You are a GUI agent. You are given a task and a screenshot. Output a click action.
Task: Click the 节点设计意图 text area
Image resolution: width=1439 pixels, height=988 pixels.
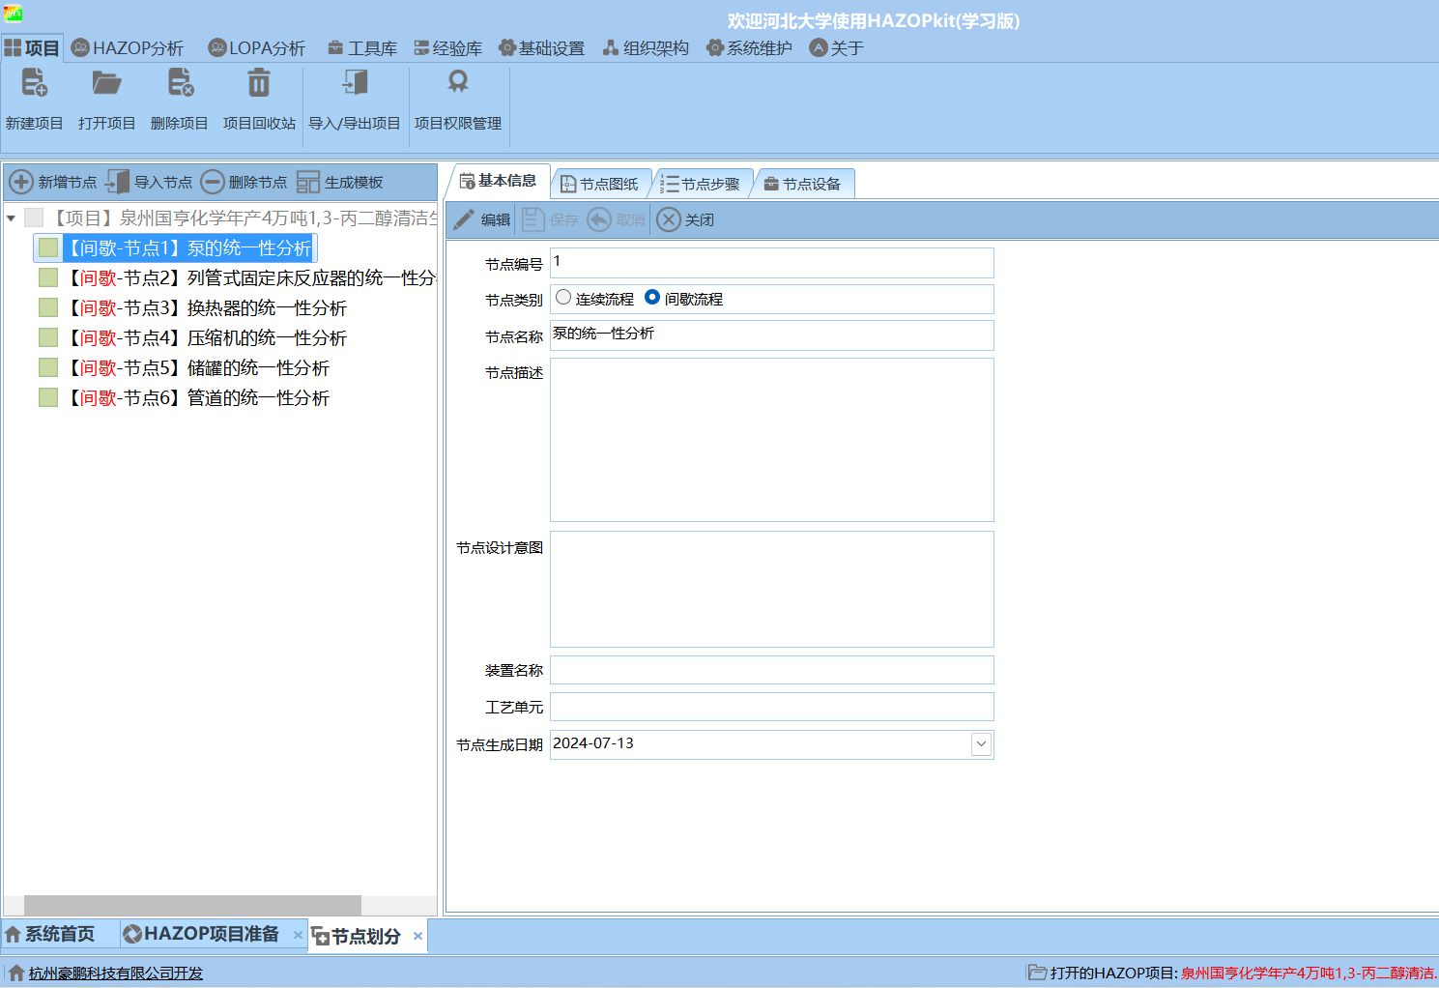pos(772,589)
